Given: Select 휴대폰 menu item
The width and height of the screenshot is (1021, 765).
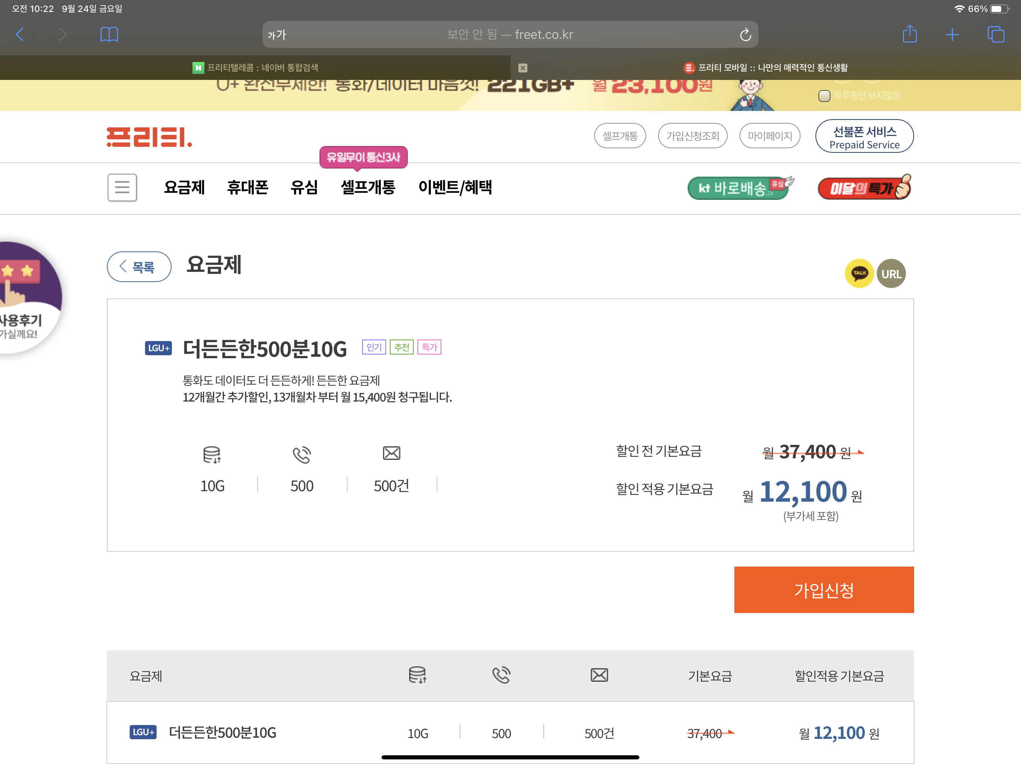Looking at the screenshot, I should pos(247,188).
